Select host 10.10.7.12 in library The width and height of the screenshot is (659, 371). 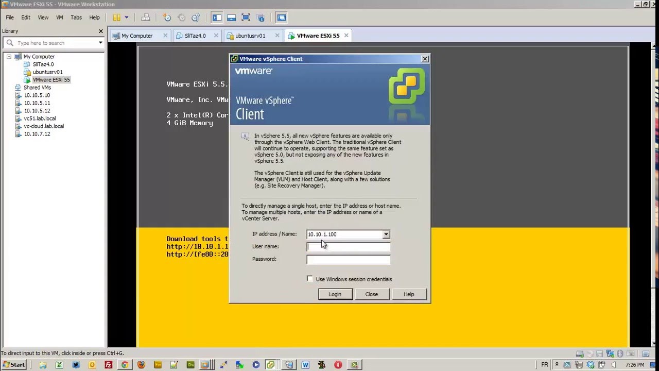pos(37,134)
